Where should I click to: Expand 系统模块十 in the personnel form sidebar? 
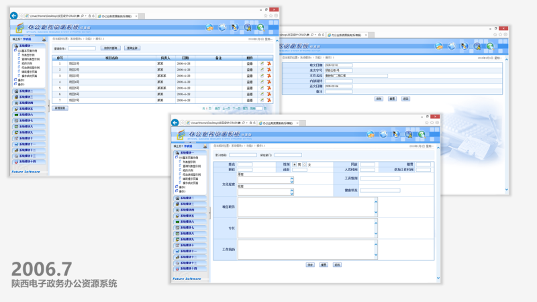pos(190,245)
